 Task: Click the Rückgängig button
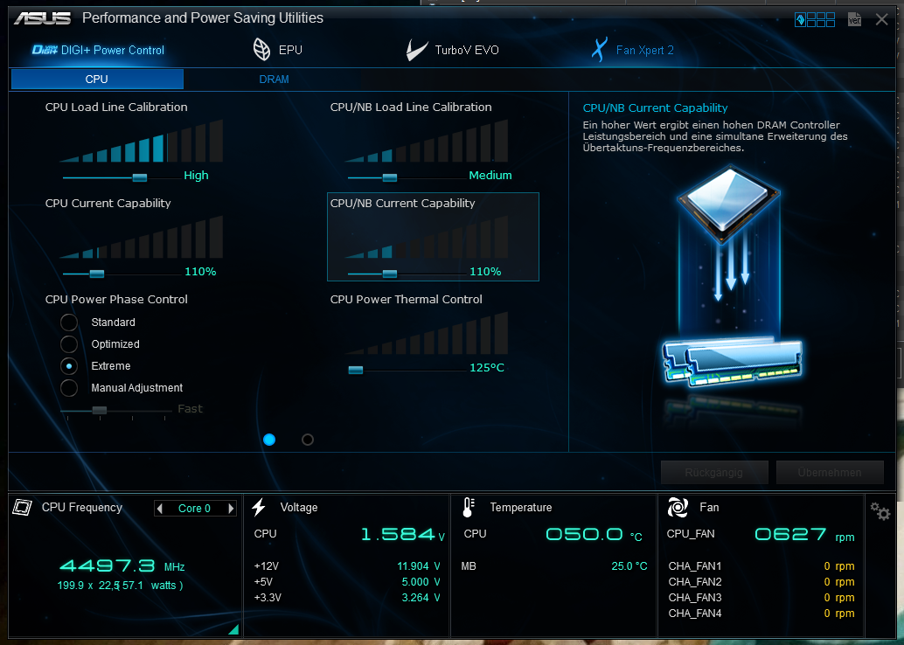tap(714, 473)
